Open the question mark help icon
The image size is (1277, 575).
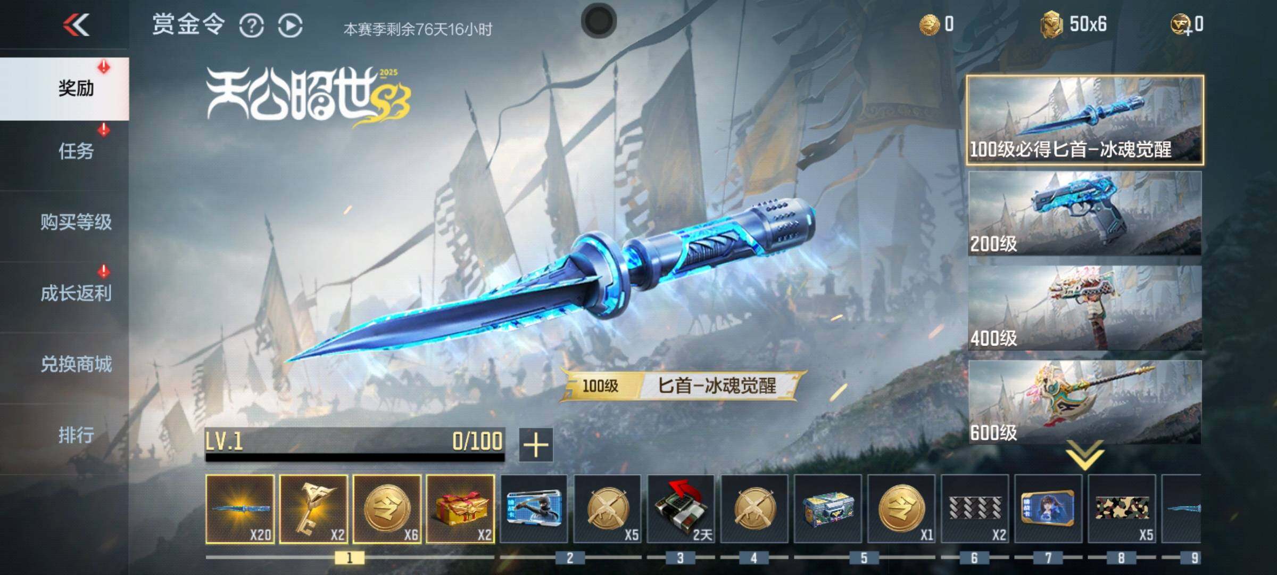pyautogui.click(x=251, y=26)
